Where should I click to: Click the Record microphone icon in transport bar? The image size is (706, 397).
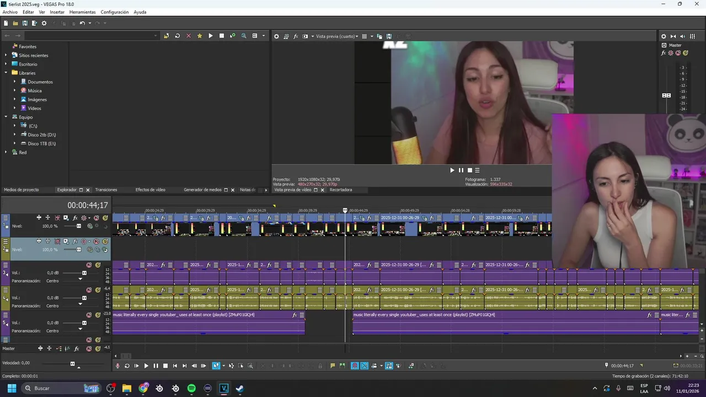coord(117,366)
